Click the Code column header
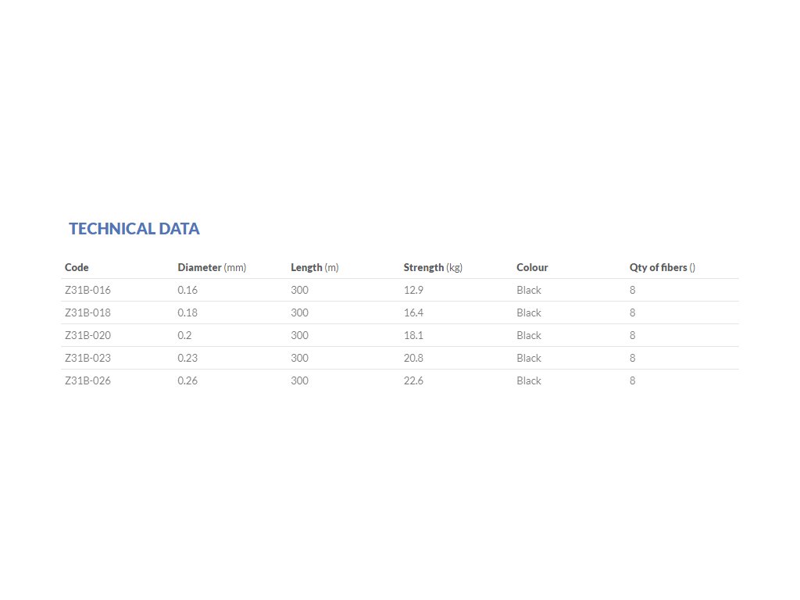800x600 pixels. pos(77,267)
